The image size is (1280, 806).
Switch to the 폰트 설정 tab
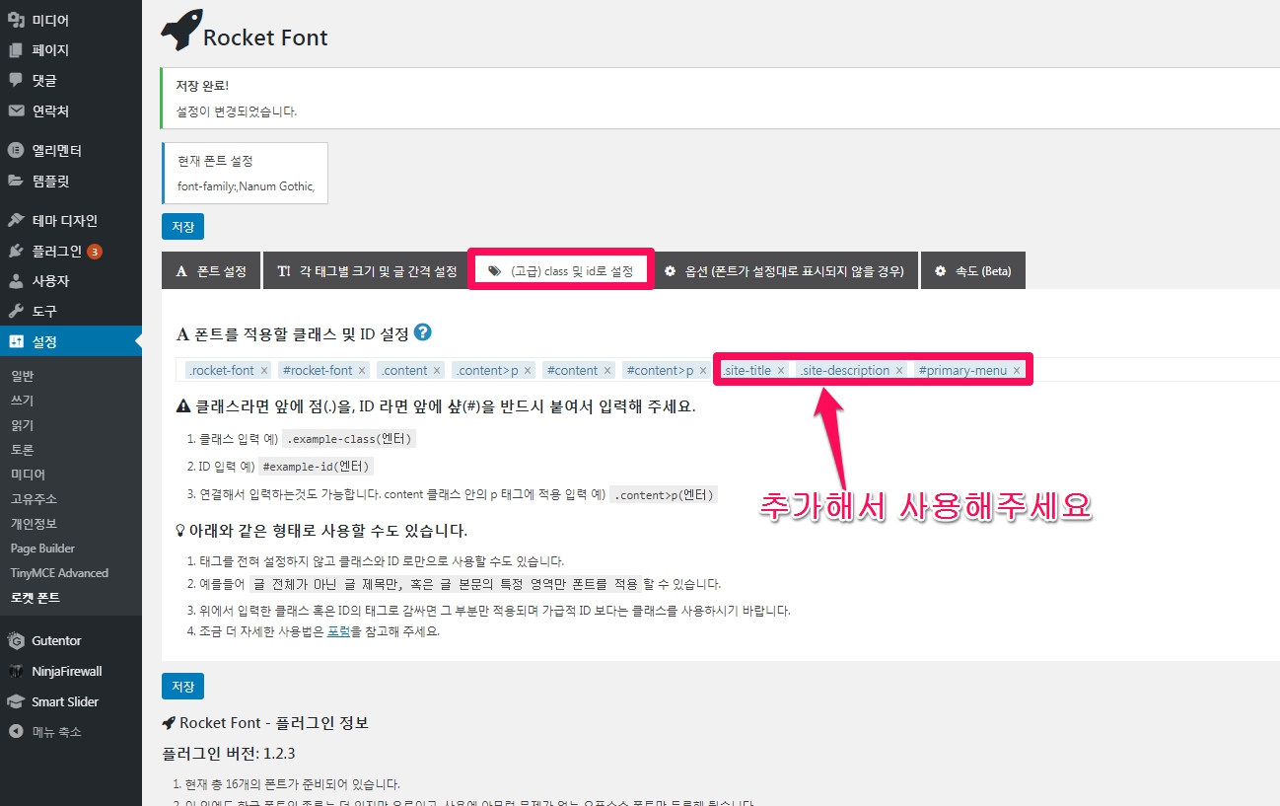click(x=211, y=271)
